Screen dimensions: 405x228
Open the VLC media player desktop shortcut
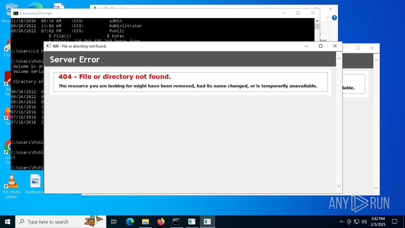11,186
